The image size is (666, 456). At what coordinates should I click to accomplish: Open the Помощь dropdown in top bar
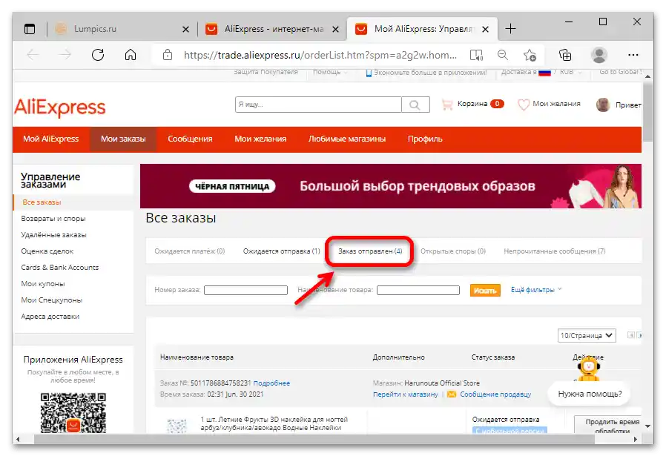[x=330, y=72]
